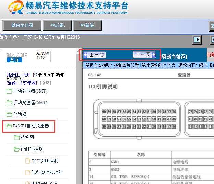Click the 油温传感器地线 description cell
This screenshot has height=184, width=214.
[186, 177]
